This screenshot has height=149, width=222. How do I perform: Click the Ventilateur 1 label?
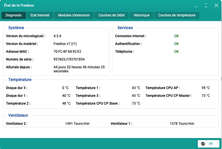[x=121, y=124]
